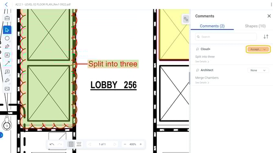
Task: Select the arrow cursor selection tool
Action: point(7,30)
